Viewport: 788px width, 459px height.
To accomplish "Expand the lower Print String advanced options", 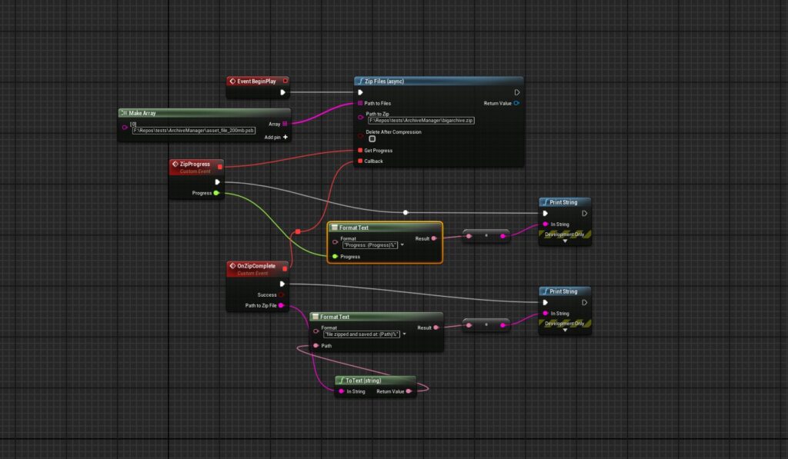I will pos(565,330).
